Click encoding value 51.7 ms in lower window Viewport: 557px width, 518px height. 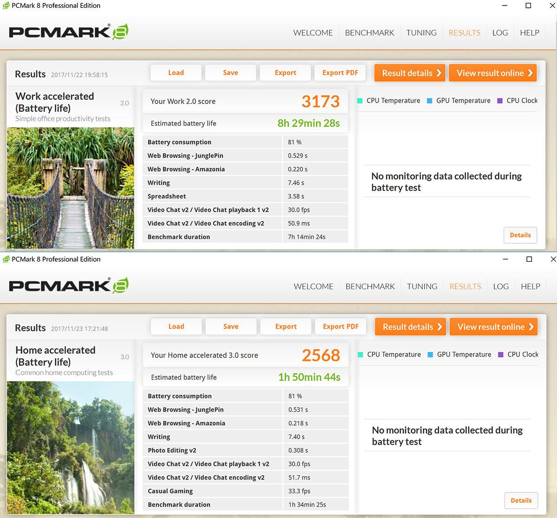[299, 478]
